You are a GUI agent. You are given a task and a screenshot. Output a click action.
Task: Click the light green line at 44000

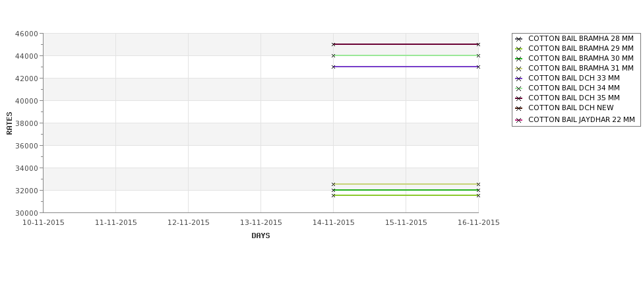406,56
